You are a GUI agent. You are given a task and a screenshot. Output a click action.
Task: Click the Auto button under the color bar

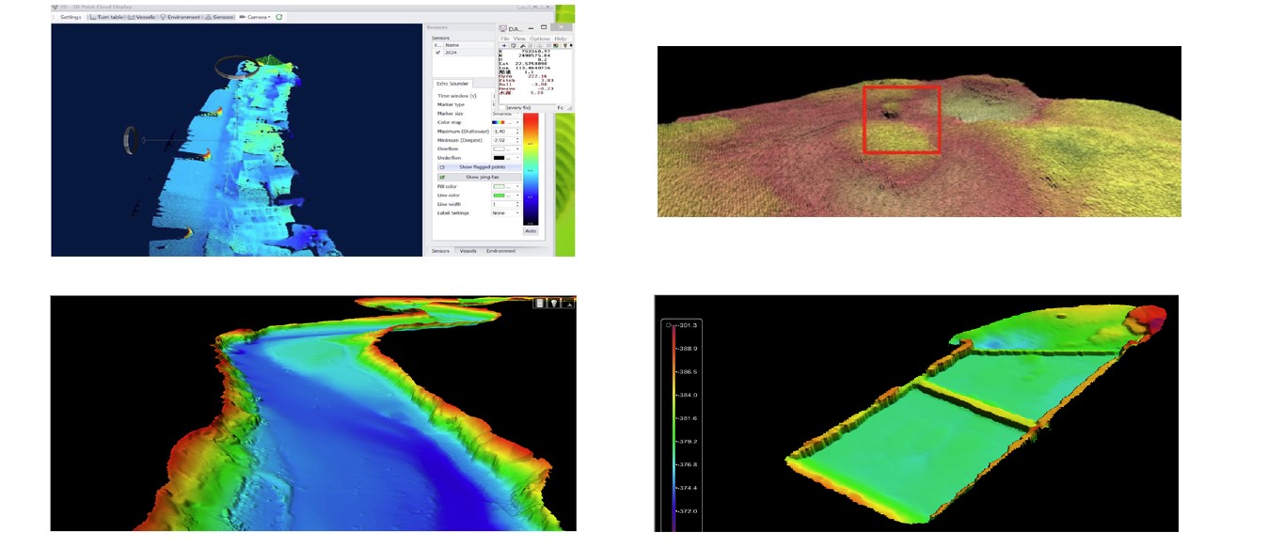531,230
